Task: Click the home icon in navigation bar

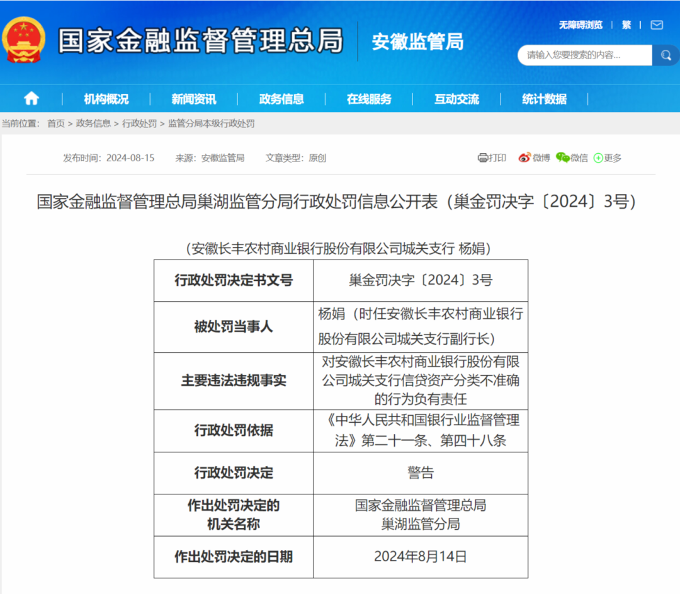Action: coord(31,98)
